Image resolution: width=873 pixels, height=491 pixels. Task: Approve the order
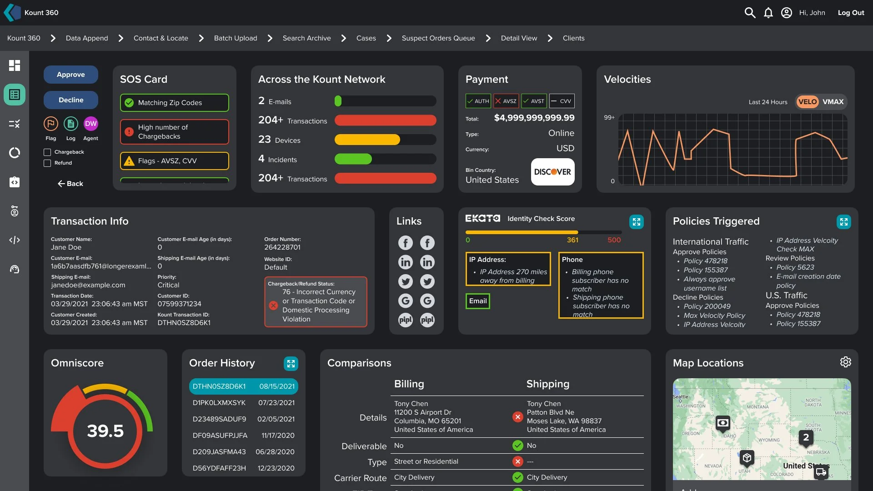point(71,75)
